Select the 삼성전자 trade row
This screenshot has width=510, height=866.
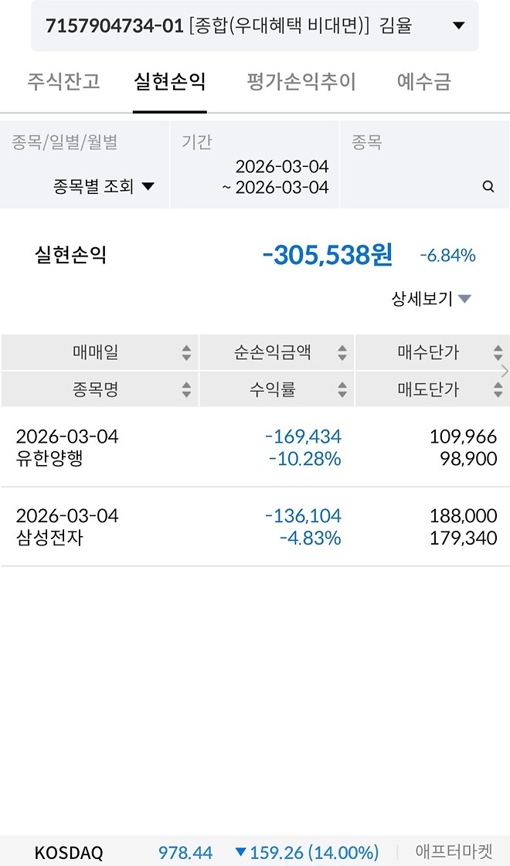[255, 526]
